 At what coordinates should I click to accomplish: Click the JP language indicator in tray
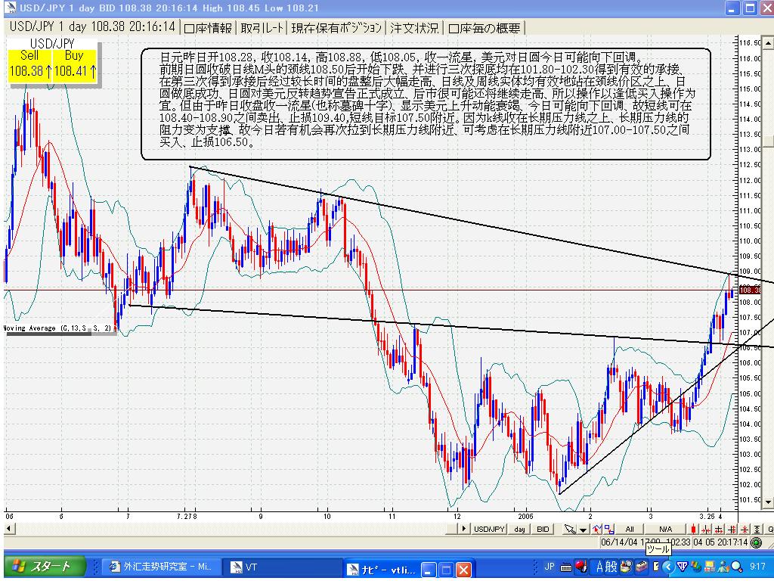pos(550,567)
